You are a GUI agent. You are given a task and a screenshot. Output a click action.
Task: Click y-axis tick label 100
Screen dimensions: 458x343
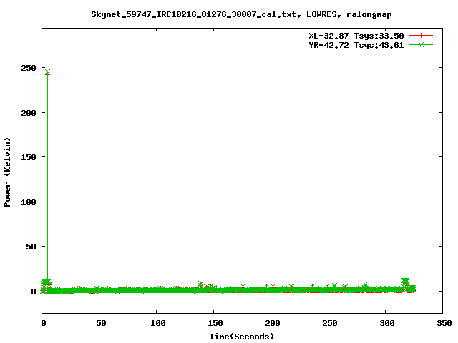(x=29, y=202)
